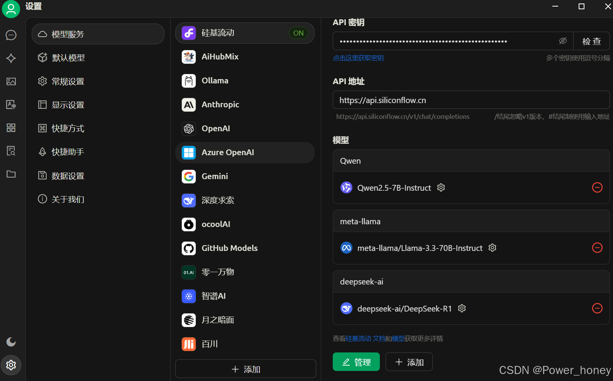The width and height of the screenshot is (613, 381).
Task: Select the 零一万物 provider
Action: point(245,273)
